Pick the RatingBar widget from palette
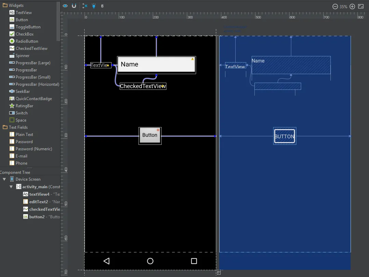 coord(24,106)
